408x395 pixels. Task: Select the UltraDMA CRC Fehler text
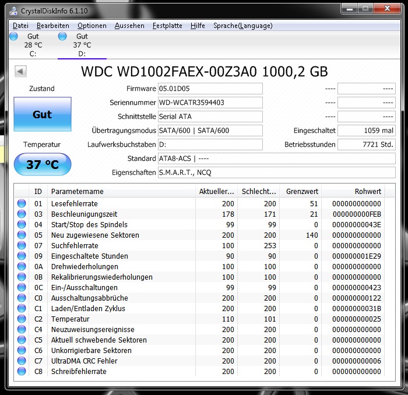point(85,361)
